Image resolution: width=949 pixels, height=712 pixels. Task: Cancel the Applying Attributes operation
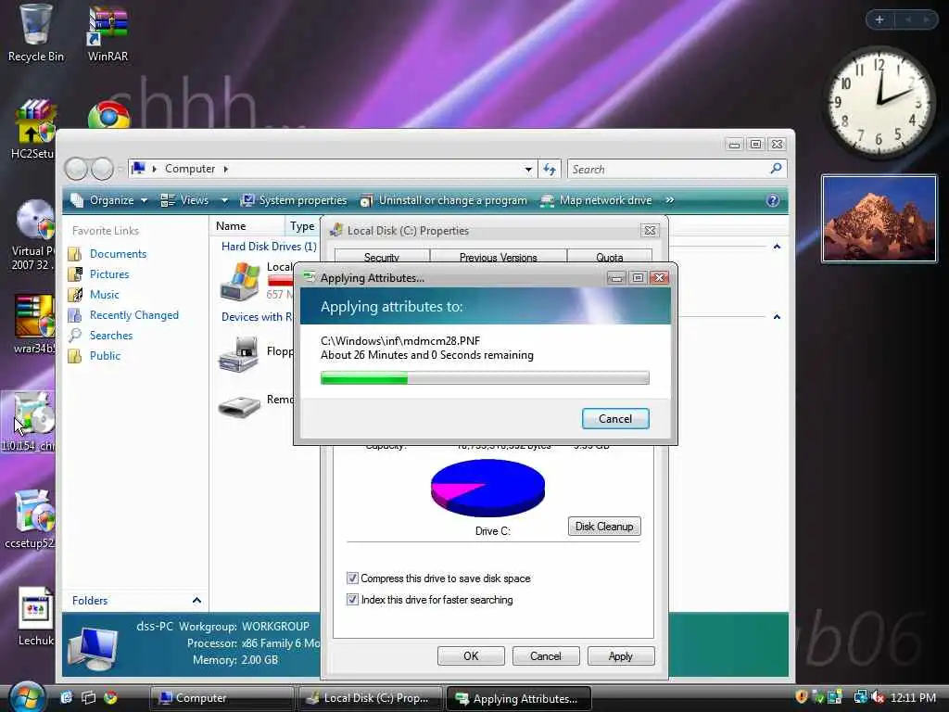[615, 418]
